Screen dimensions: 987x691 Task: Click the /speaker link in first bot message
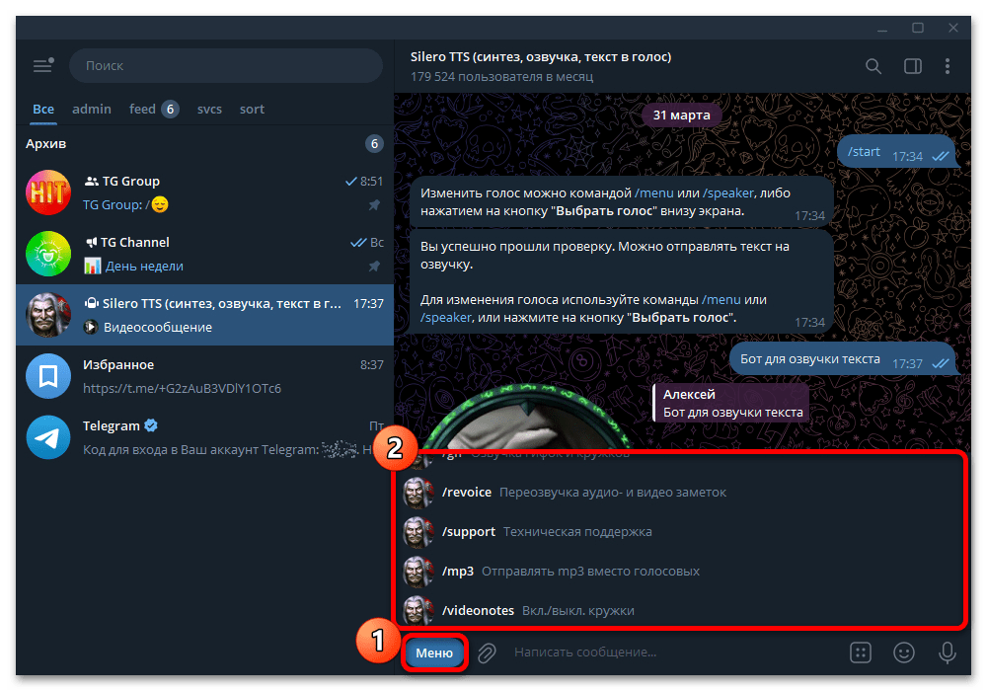(728, 193)
